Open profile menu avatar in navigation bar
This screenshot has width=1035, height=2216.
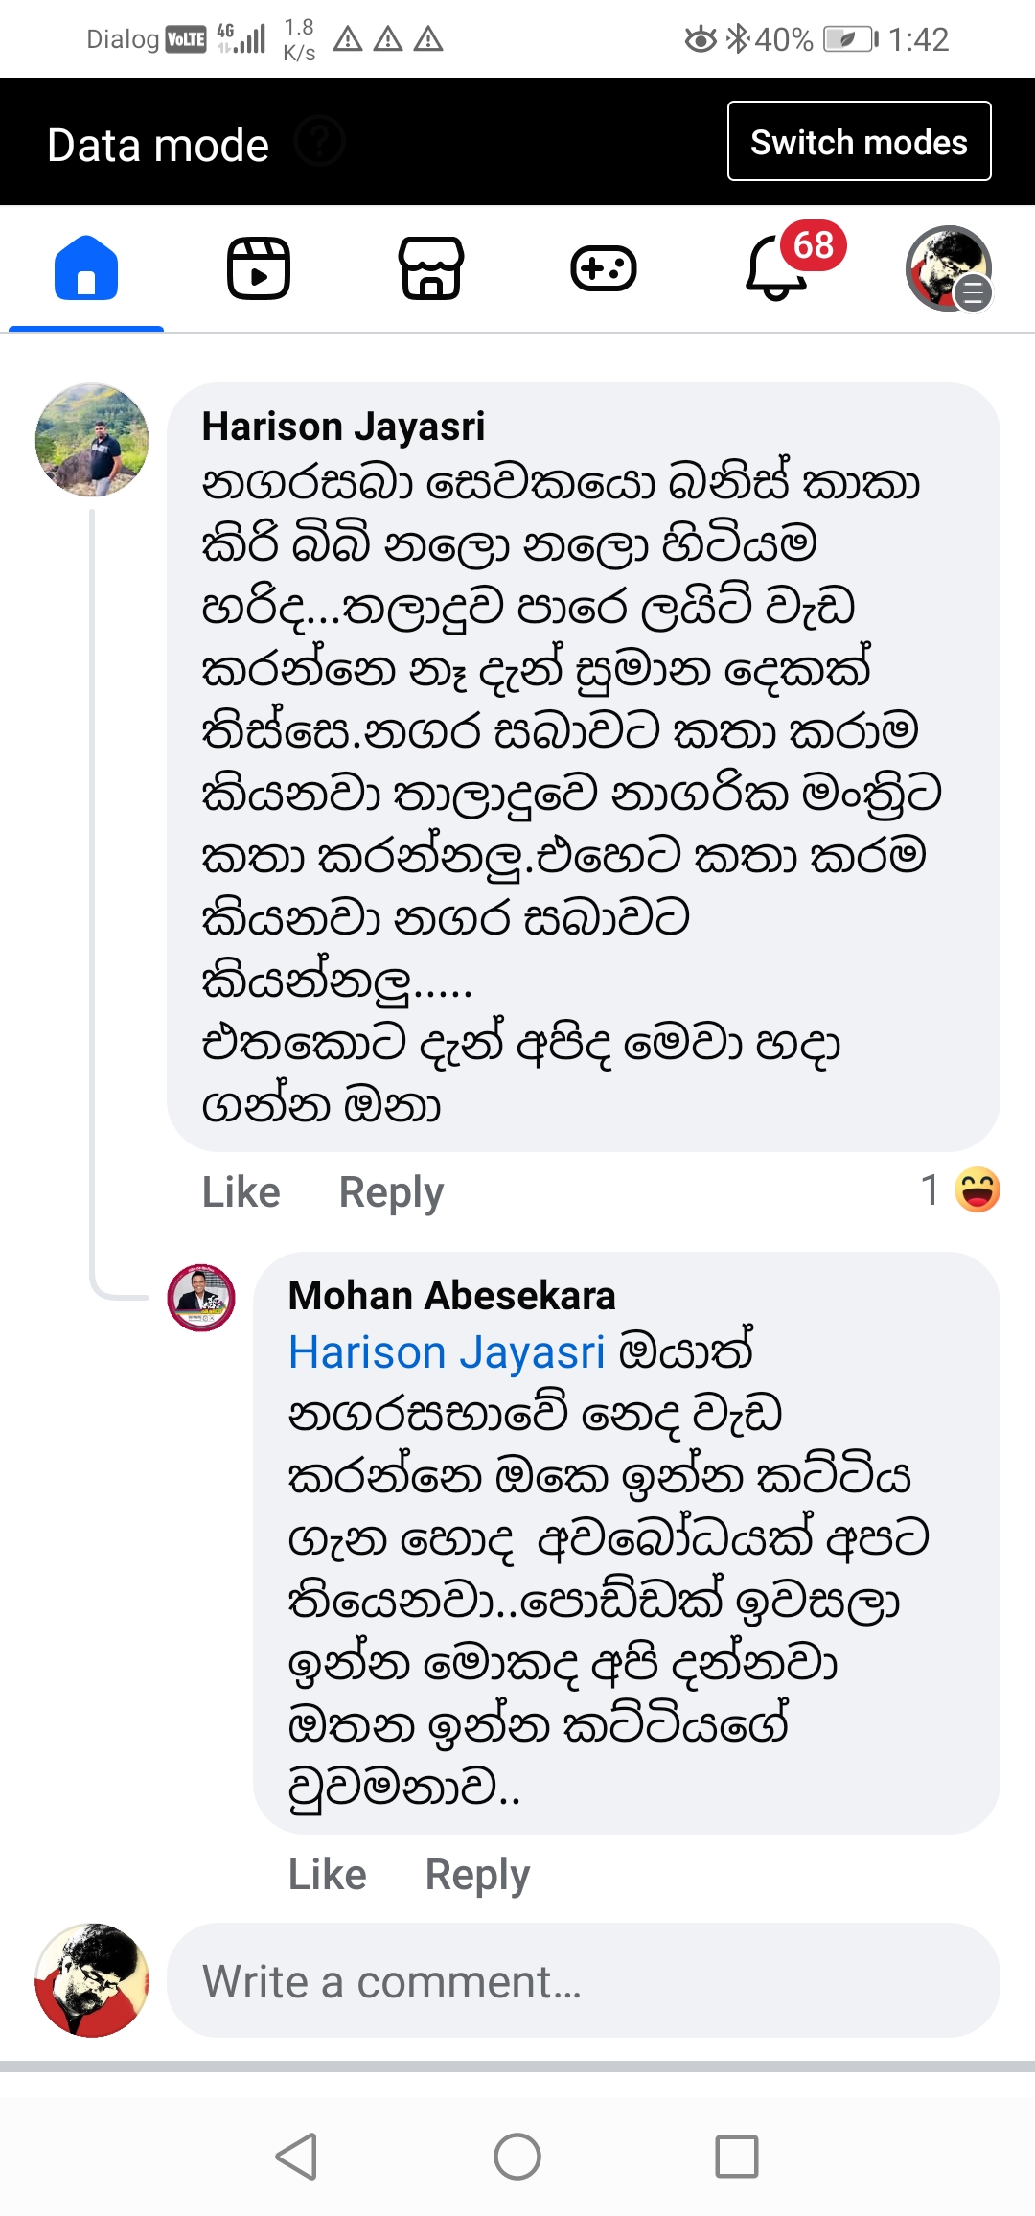pos(949,268)
